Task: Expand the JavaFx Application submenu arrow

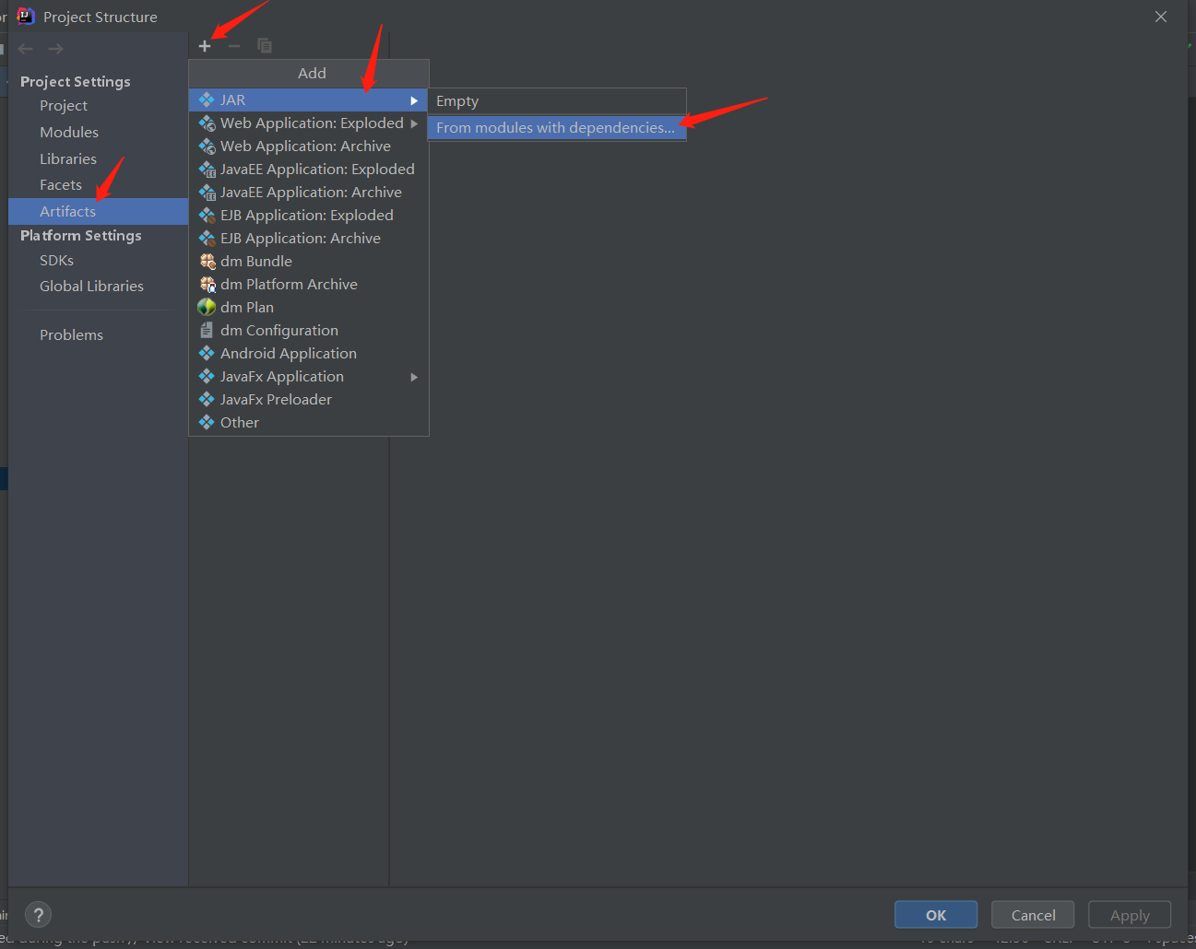Action: click(x=414, y=377)
